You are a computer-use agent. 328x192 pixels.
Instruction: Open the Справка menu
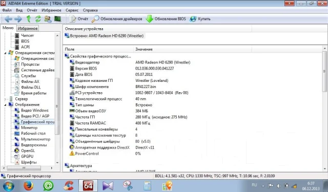click(x=90, y=10)
